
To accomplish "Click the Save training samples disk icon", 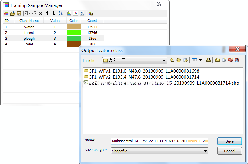I will click(x=19, y=13).
